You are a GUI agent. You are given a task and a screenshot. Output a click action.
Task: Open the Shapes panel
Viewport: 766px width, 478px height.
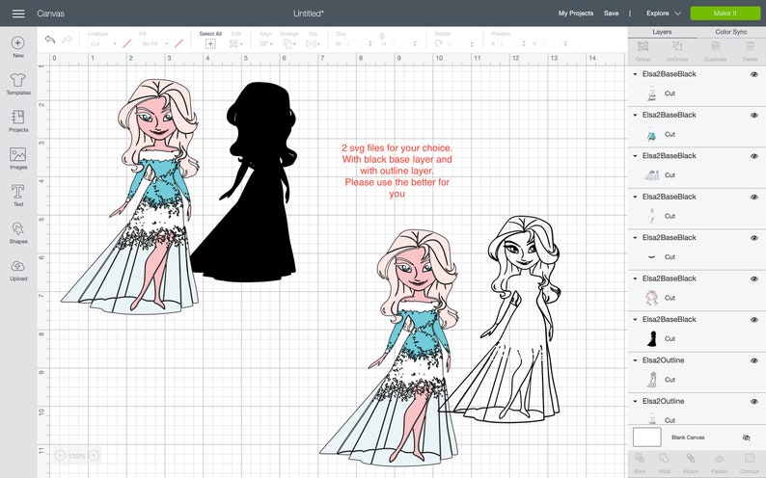pyautogui.click(x=18, y=232)
